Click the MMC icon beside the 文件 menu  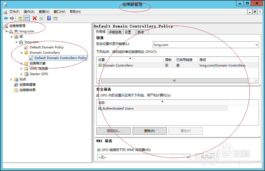click(x=5, y=12)
